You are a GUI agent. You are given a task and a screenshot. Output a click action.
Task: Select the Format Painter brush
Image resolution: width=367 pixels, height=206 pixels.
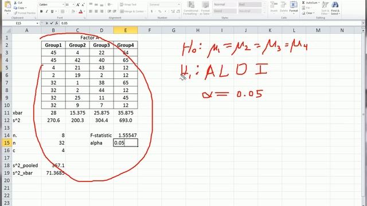pos(15,13)
